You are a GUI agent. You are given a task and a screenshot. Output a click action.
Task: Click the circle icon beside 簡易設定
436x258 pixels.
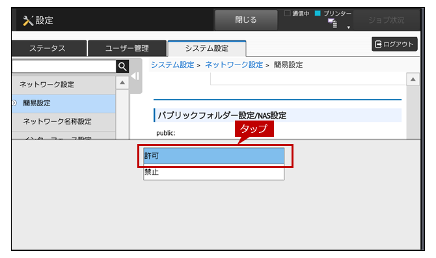tap(14, 103)
